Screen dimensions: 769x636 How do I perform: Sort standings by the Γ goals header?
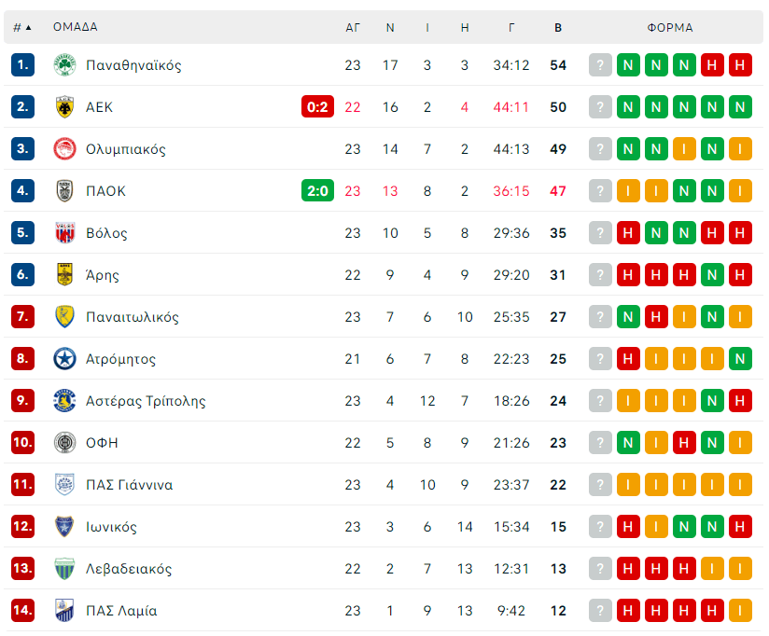click(511, 27)
